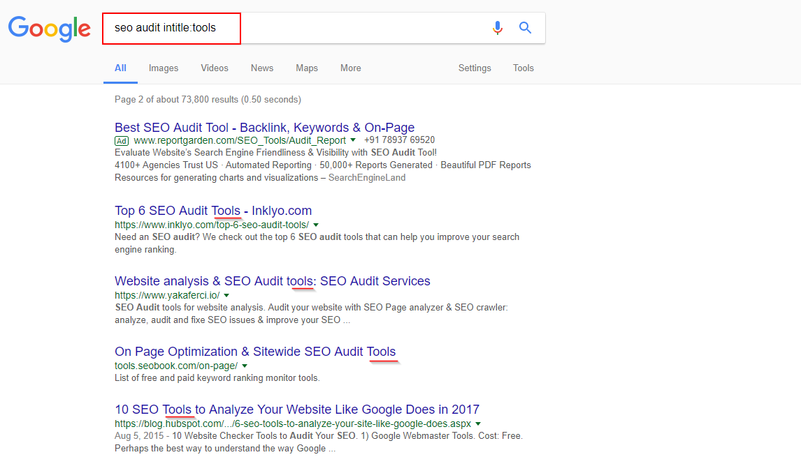Open the More search categories menu
801x457 pixels.
(x=351, y=68)
